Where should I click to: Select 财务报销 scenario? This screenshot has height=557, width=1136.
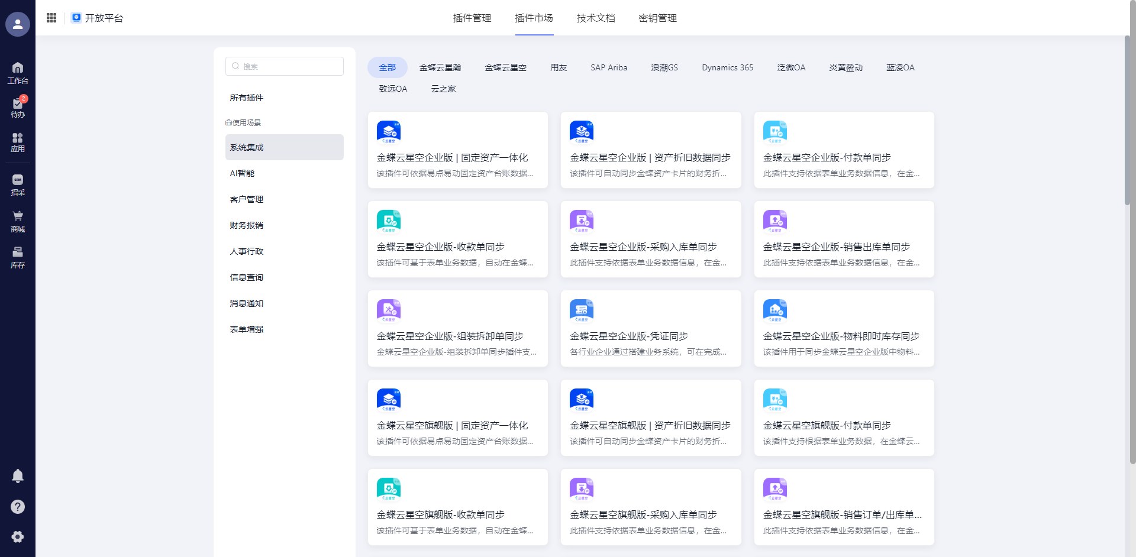click(x=285, y=225)
